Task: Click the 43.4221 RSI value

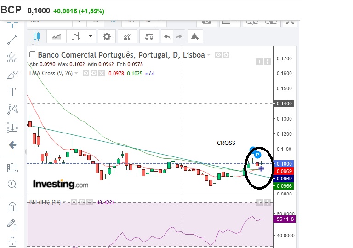Action: [x=106, y=202]
